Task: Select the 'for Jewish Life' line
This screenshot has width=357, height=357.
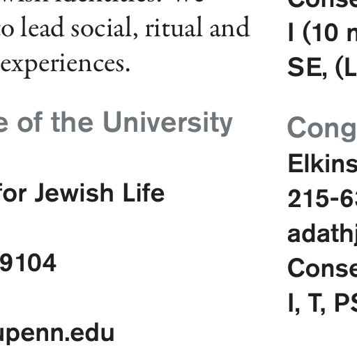Action: (82, 192)
